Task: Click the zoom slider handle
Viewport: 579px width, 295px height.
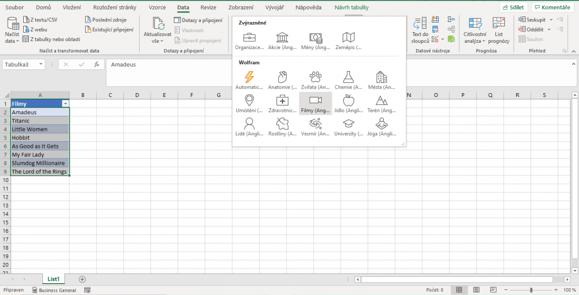Action: click(531, 290)
